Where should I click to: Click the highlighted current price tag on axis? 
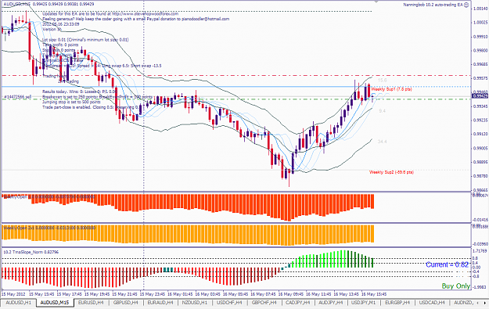click(x=480, y=95)
